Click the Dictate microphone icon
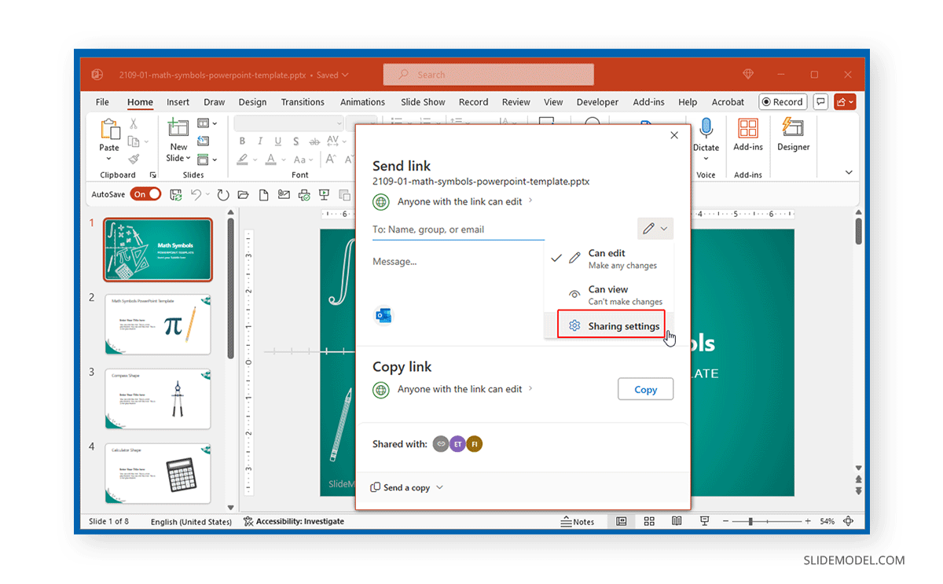 pyautogui.click(x=706, y=128)
